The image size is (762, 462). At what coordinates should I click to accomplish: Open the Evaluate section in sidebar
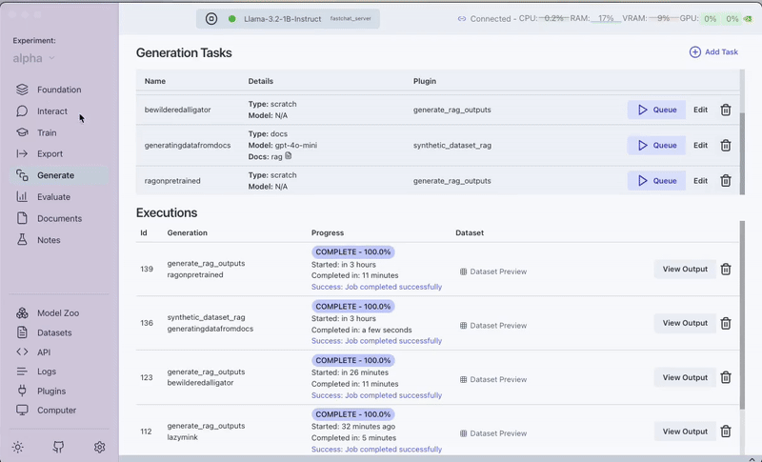[x=53, y=197]
